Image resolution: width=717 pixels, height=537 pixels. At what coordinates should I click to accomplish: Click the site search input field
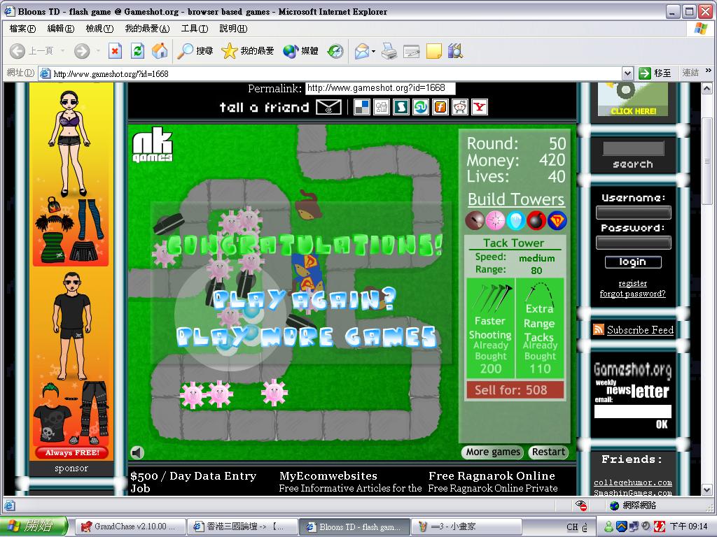pyautogui.click(x=633, y=148)
